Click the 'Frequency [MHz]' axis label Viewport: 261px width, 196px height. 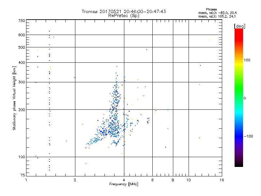click(124, 184)
